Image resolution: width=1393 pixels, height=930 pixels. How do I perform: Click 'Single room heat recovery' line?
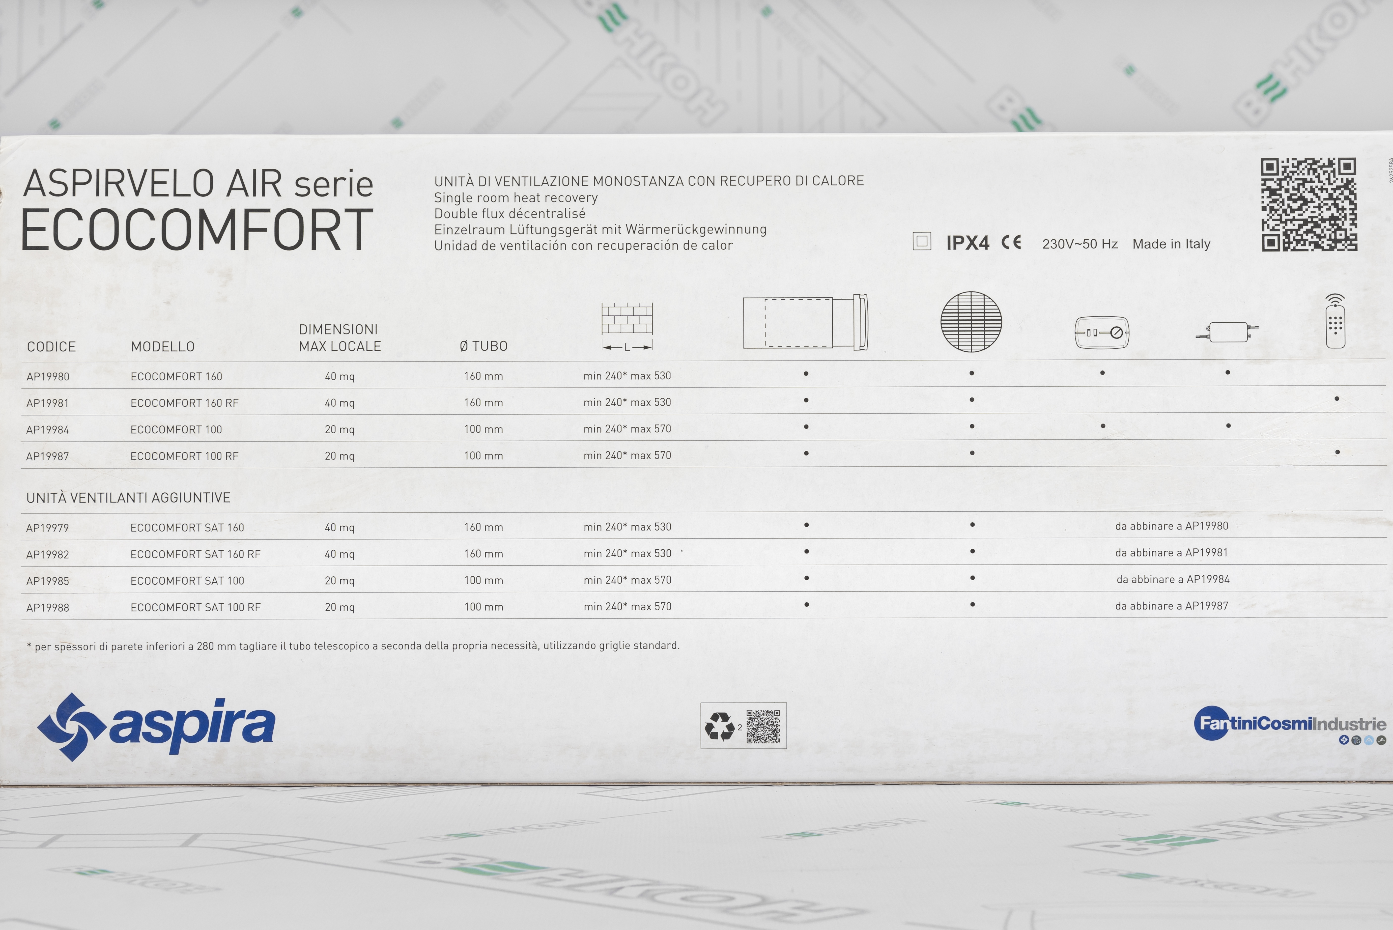pyautogui.click(x=516, y=198)
